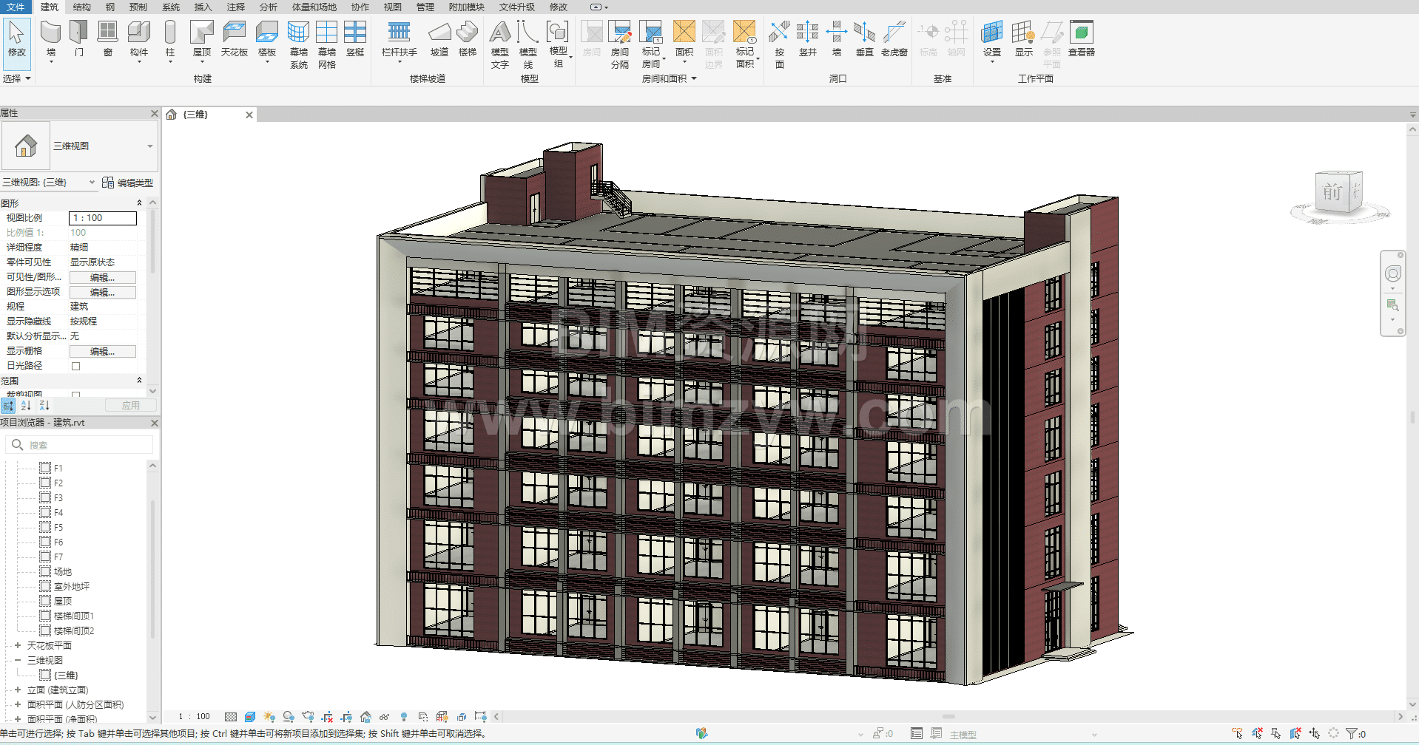This screenshot has height=745, width=1419.
Task: Expand the 天花板平面 tree node
Action: pos(18,645)
